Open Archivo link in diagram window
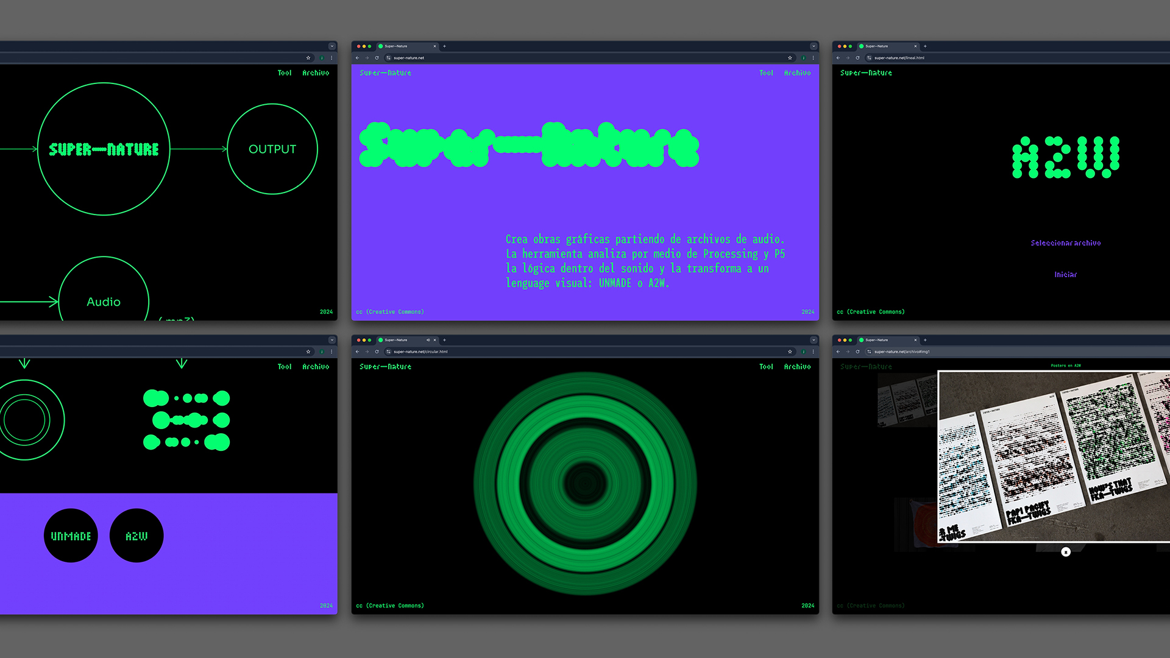 316,73
